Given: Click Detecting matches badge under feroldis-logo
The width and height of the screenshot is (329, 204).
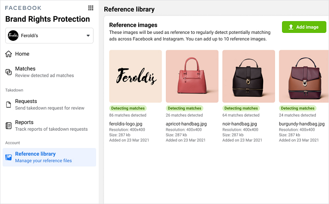Looking at the screenshot, I should [x=128, y=108].
